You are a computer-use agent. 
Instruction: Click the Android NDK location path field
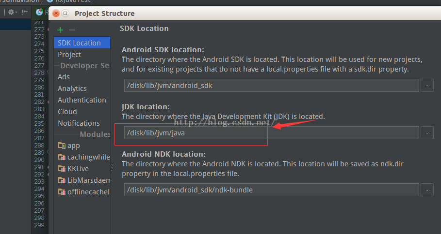tap(271, 190)
